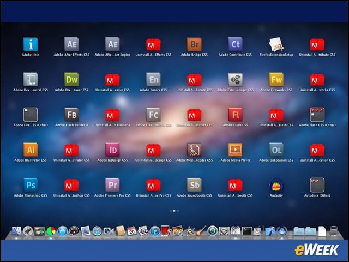The height and width of the screenshot is (262, 349).
Task: Run the Illustrator CS5 uninstaller
Action: click(71, 150)
